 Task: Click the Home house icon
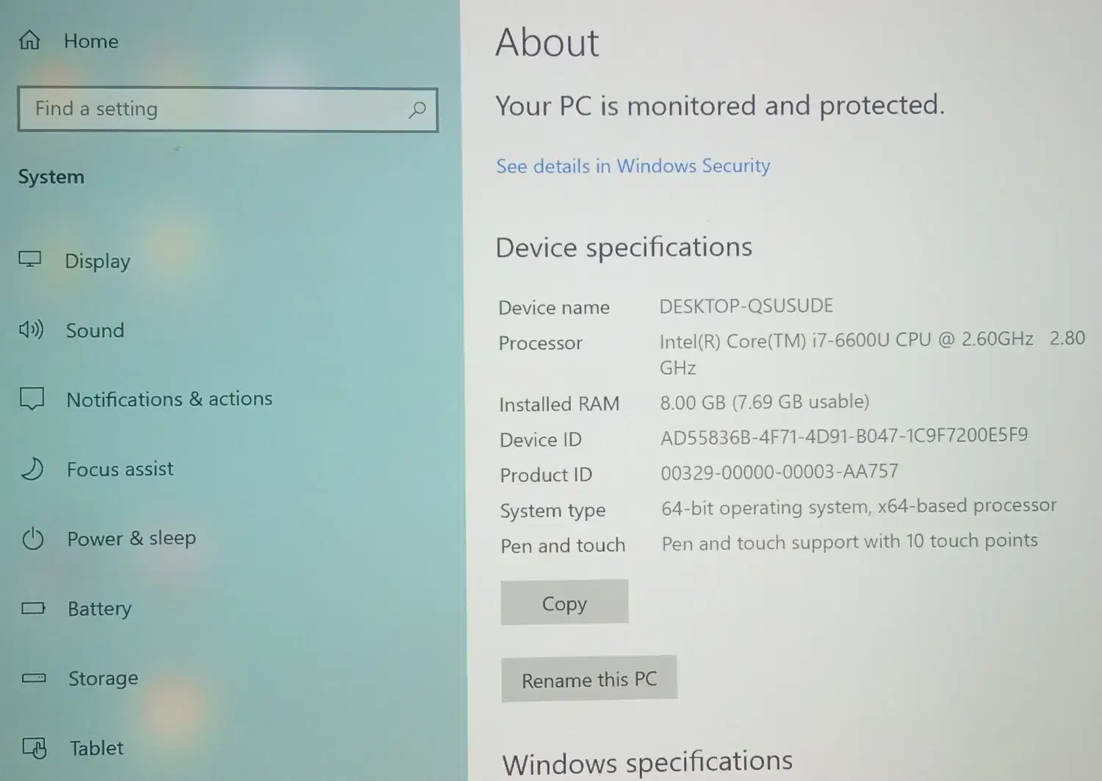[29, 40]
